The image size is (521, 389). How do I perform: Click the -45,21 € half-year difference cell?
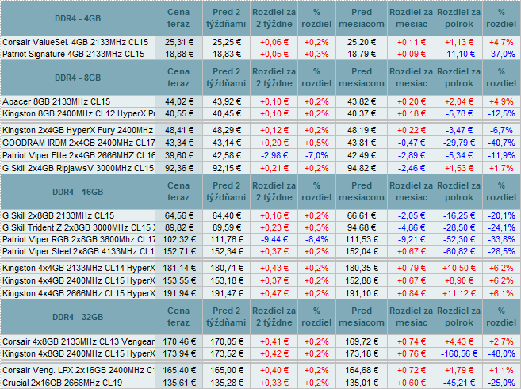[459, 383]
